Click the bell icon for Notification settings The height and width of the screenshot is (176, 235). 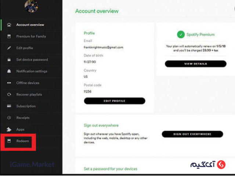[9, 71]
